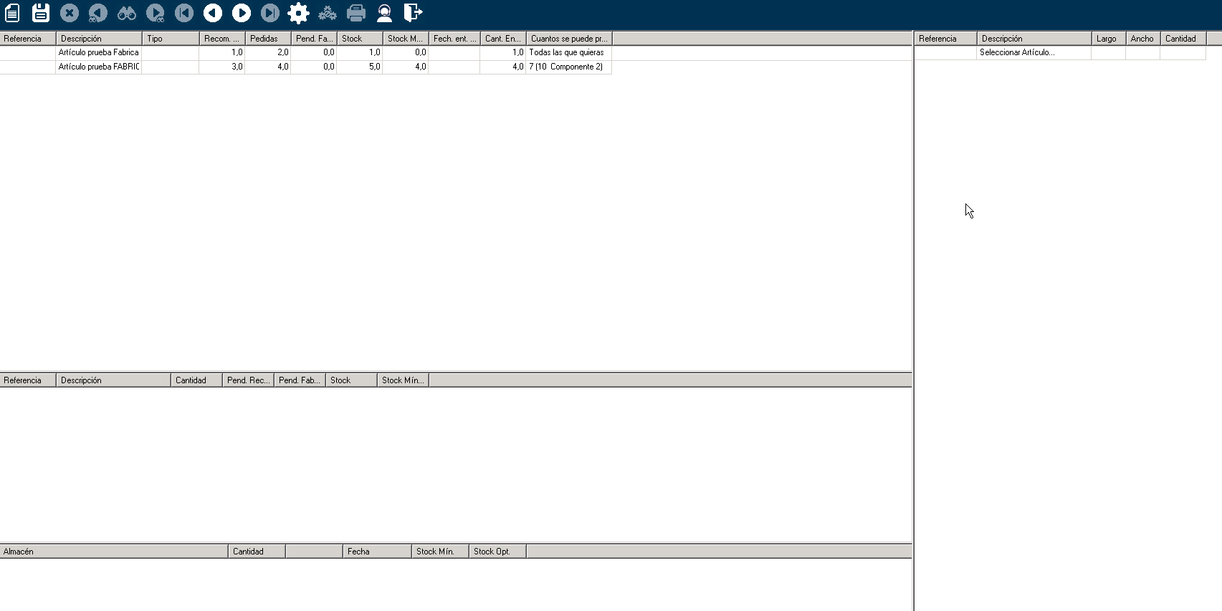Select the 'Artículo prueba FABRIC' row
1222x611 pixels.
pos(98,67)
